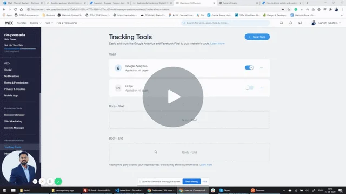Switch to the VS Code index.html window
The height and width of the screenshot is (194, 346).
(x=129, y=190)
